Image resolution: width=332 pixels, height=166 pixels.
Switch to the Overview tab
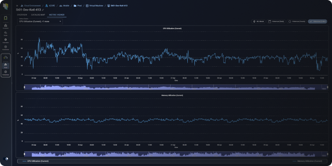[x=22, y=15]
